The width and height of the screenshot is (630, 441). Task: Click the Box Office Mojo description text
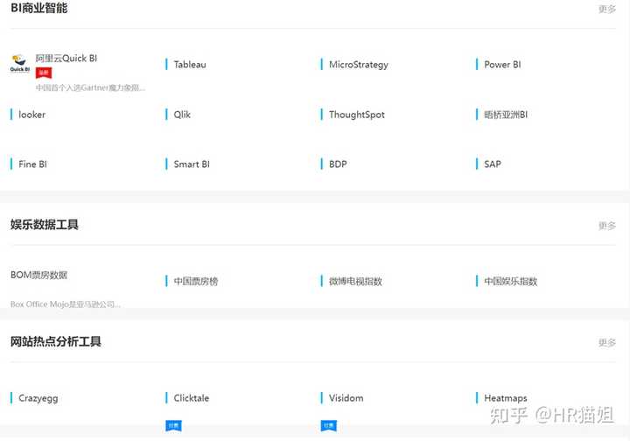coord(65,304)
